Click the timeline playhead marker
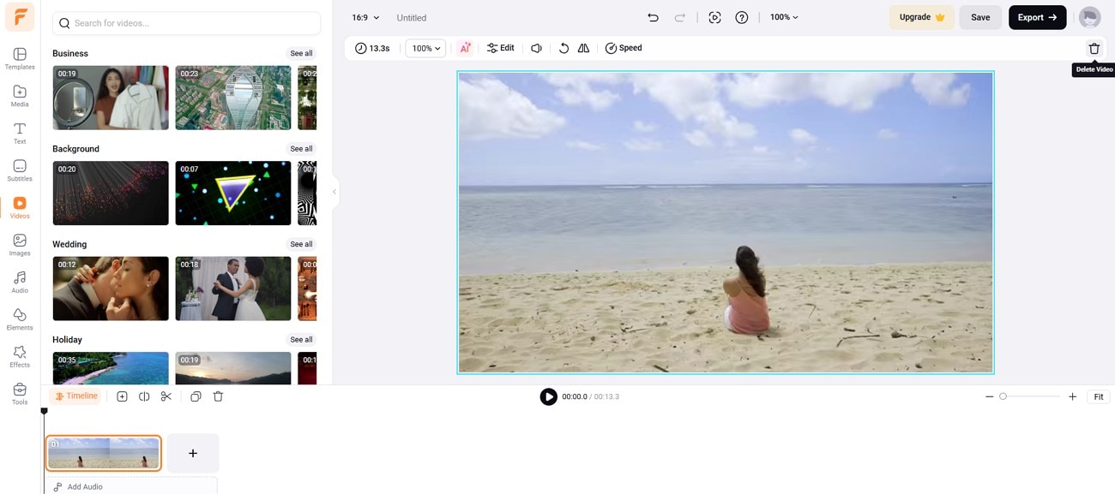The image size is (1115, 494). [x=45, y=412]
